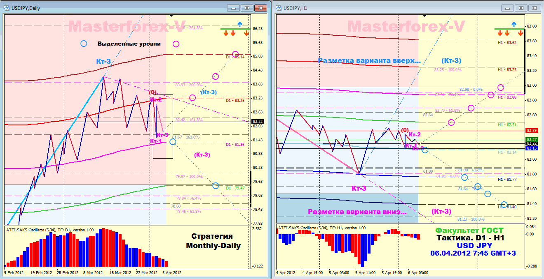This screenshot has width=544, height=279.
Task: Minimize the USDJPY,H1 window
Action: coord(508,8)
